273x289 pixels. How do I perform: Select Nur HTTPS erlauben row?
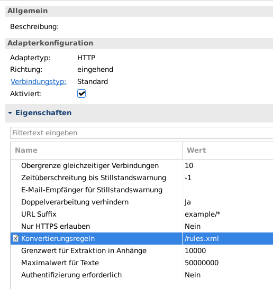[x=142, y=226]
